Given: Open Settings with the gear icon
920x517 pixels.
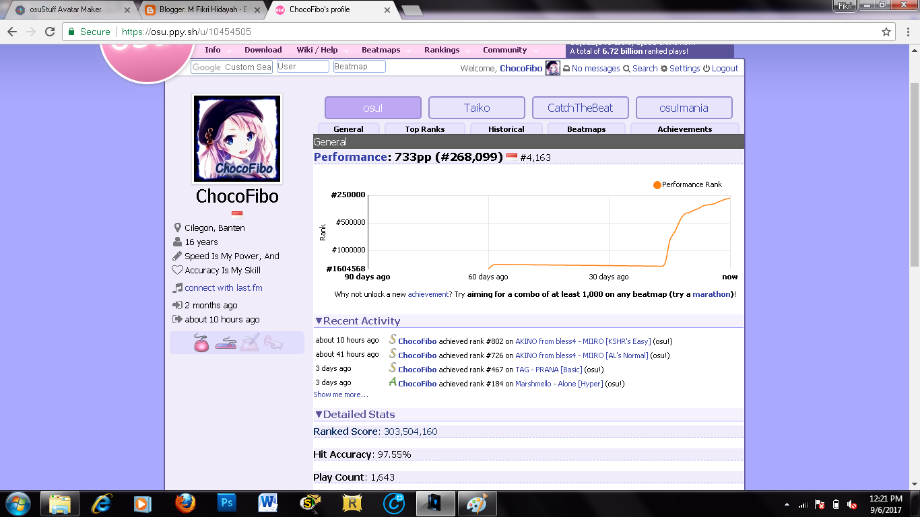Looking at the screenshot, I should pyautogui.click(x=664, y=68).
